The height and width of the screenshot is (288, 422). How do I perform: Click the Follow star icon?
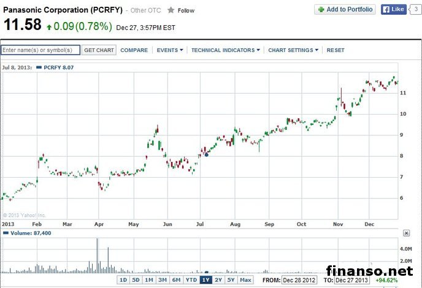(171, 10)
